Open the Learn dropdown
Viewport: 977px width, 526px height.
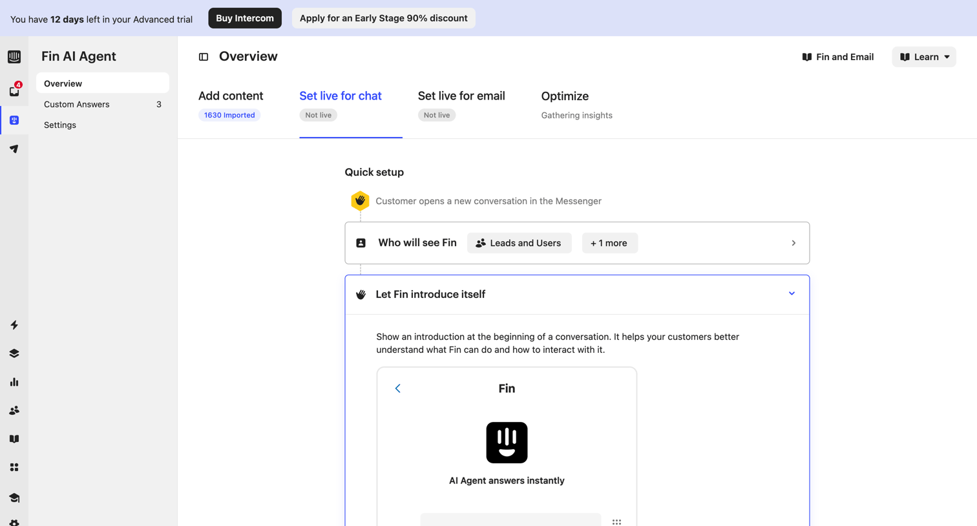pyautogui.click(x=924, y=57)
